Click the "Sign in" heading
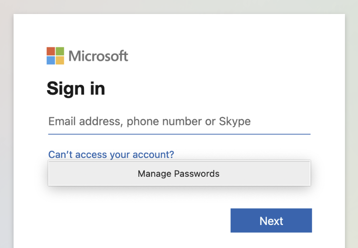Viewport: 358px width, 248px height. [75, 88]
